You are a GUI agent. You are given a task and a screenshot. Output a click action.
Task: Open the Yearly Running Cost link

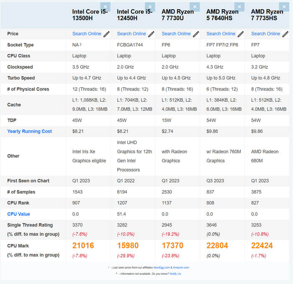point(29,131)
